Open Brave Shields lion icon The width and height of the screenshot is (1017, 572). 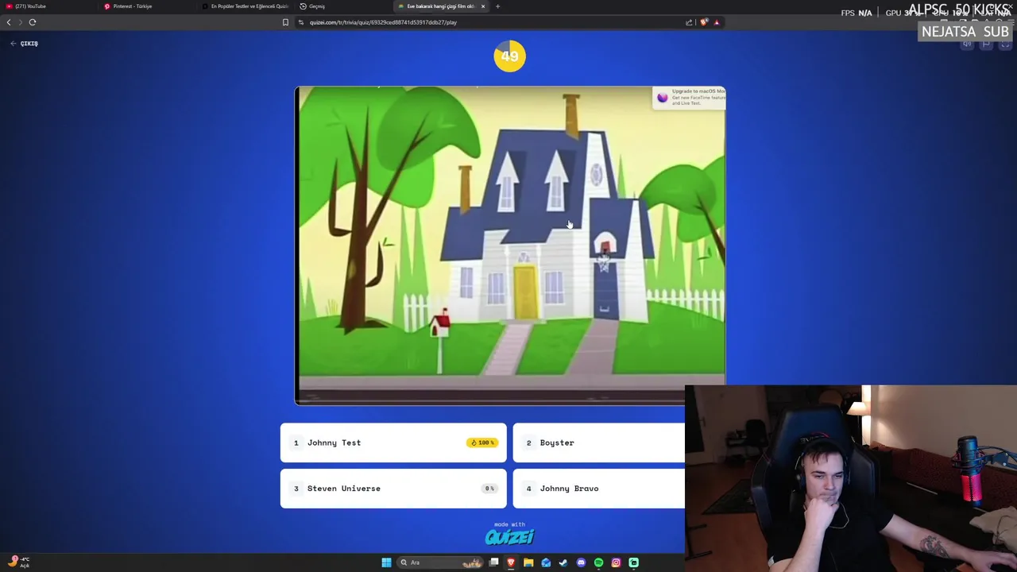[704, 22]
